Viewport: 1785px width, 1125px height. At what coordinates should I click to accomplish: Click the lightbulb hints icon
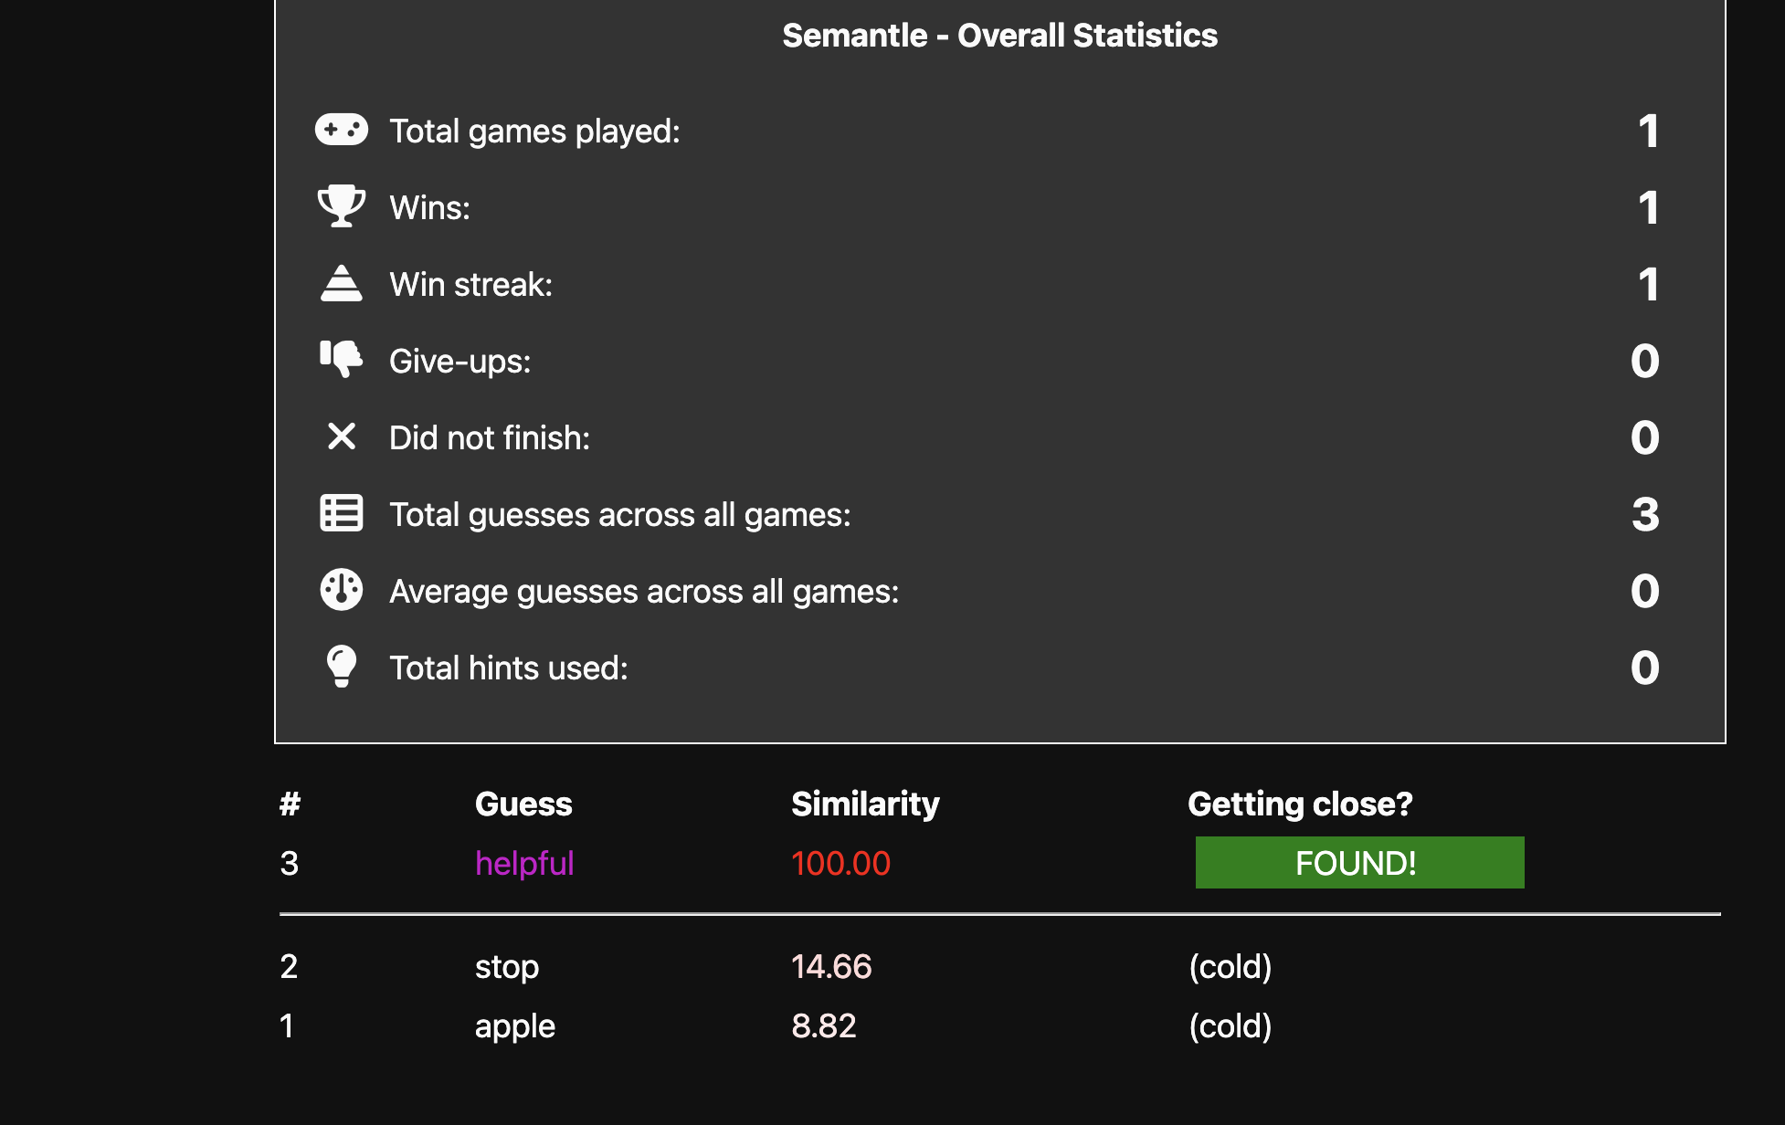pos(342,667)
